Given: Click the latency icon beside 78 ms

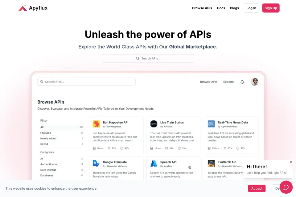Looking at the screenshot, I should tap(94, 148).
